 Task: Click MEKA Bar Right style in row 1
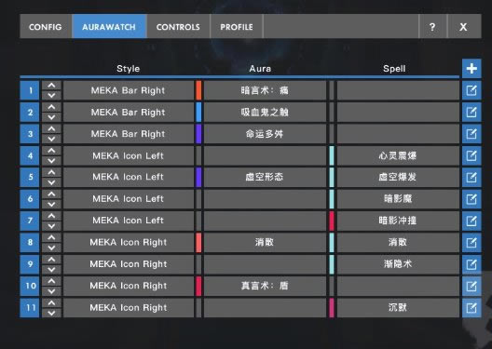click(x=129, y=90)
